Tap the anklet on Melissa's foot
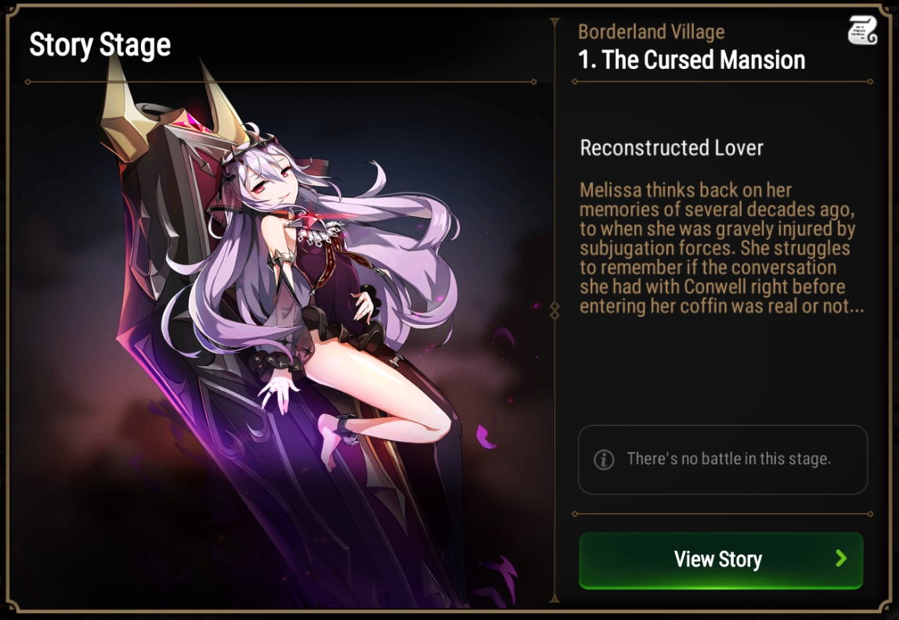The width and height of the screenshot is (899, 620). [x=347, y=429]
